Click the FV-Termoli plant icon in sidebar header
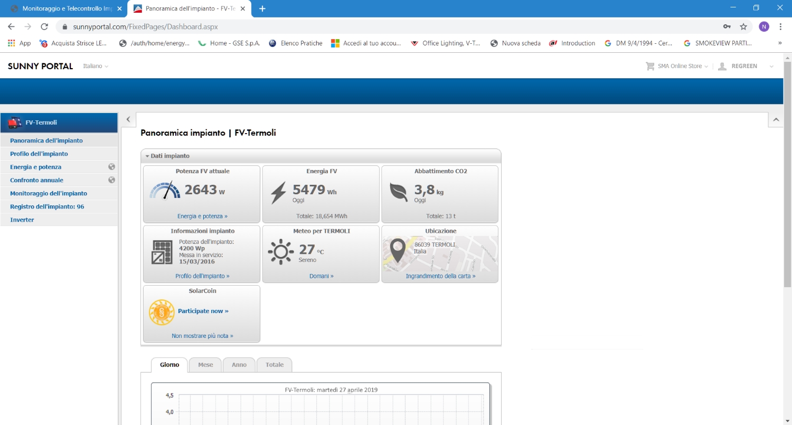This screenshot has height=425, width=792. [x=15, y=122]
